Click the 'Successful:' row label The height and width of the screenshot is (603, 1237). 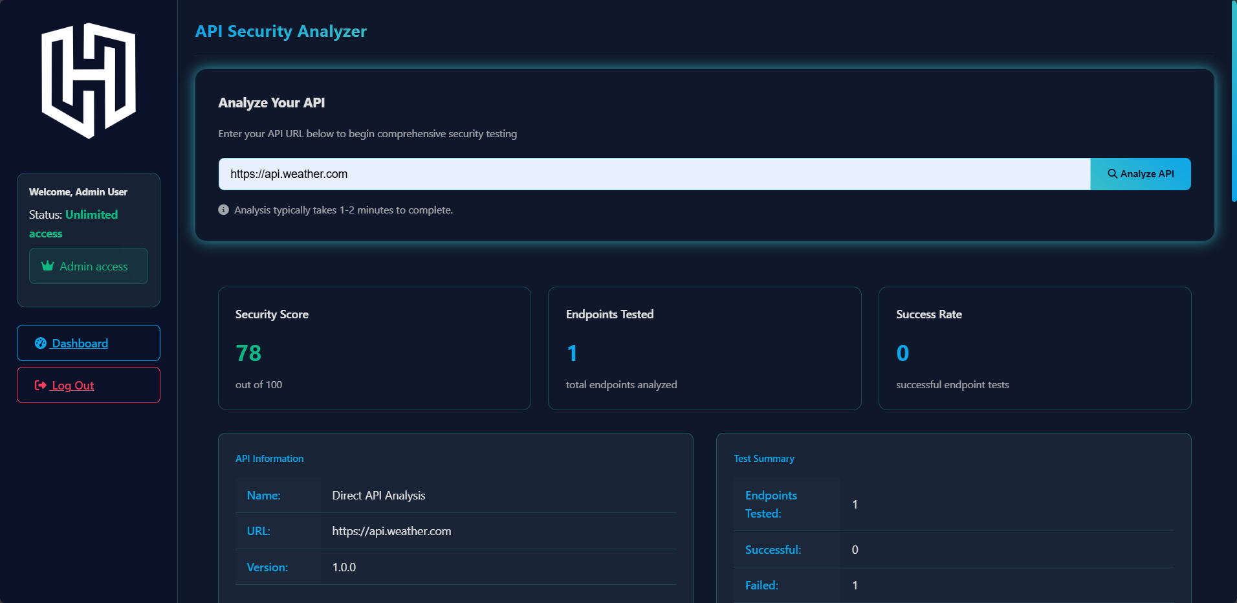pos(773,550)
